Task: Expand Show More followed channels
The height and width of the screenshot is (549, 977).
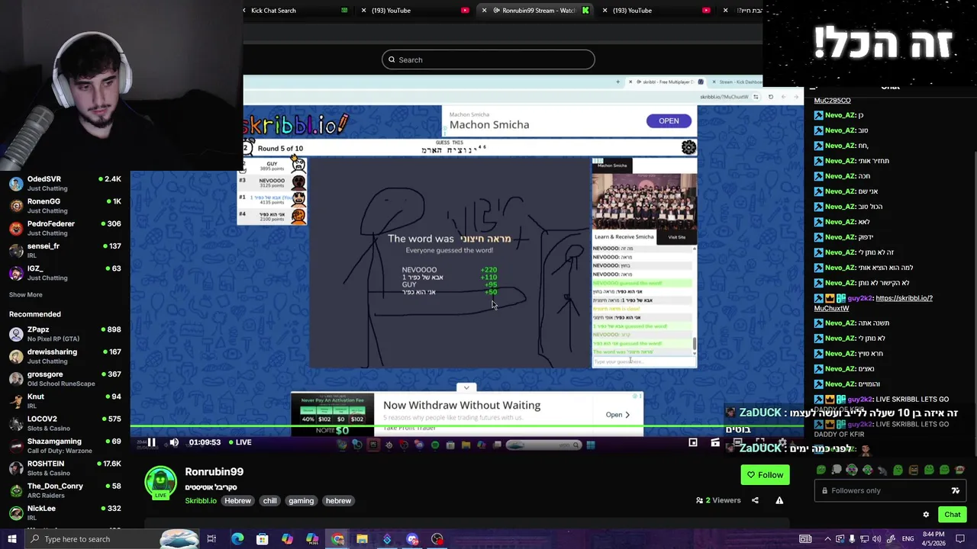Action: (x=26, y=295)
